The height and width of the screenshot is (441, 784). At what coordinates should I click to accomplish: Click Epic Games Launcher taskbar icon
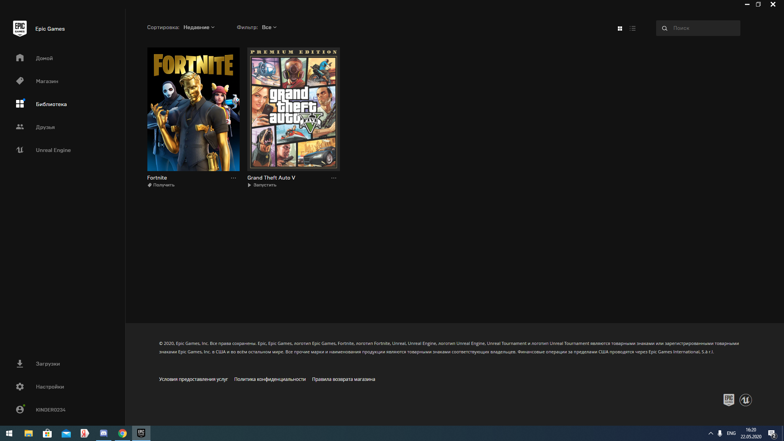141,433
